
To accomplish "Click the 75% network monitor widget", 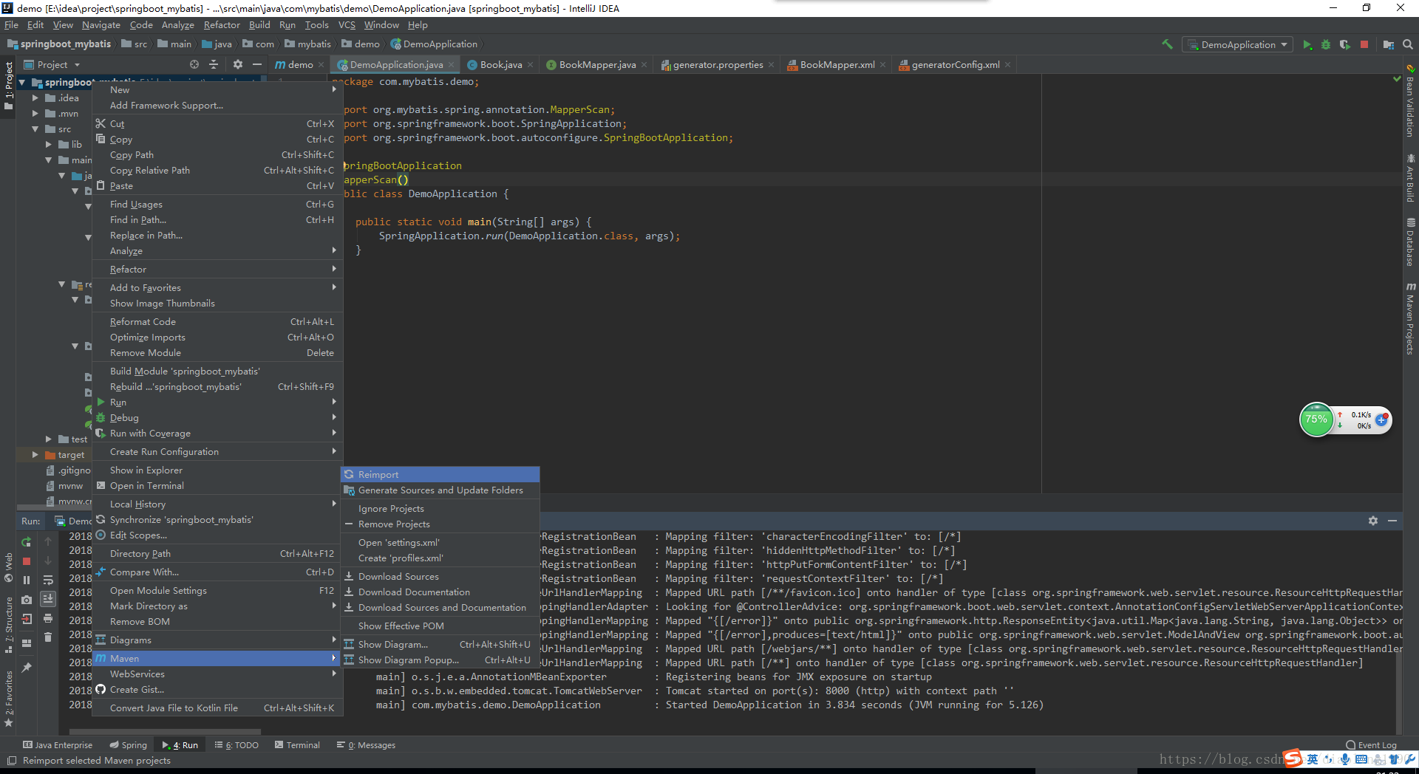I will click(x=1316, y=419).
